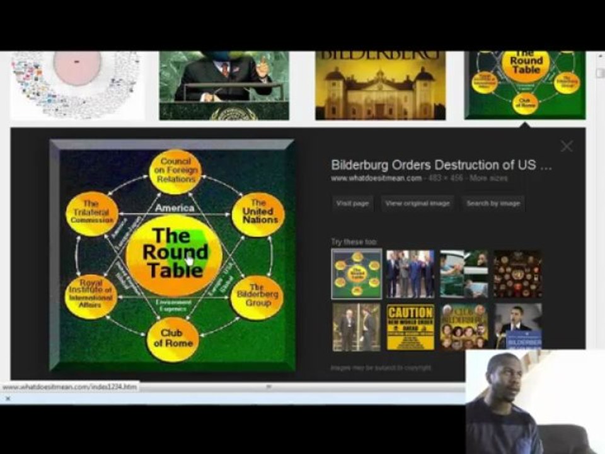Select the Round Table diagram suggestion thumbnail
605x454 pixels.
357,274
